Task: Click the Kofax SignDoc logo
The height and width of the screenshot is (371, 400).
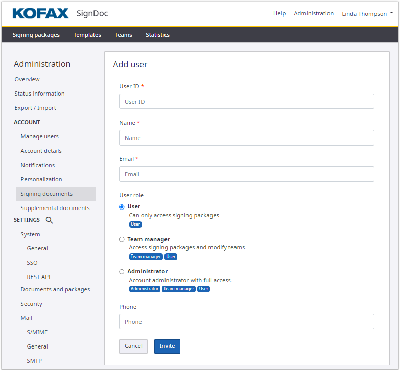Action: [60, 13]
